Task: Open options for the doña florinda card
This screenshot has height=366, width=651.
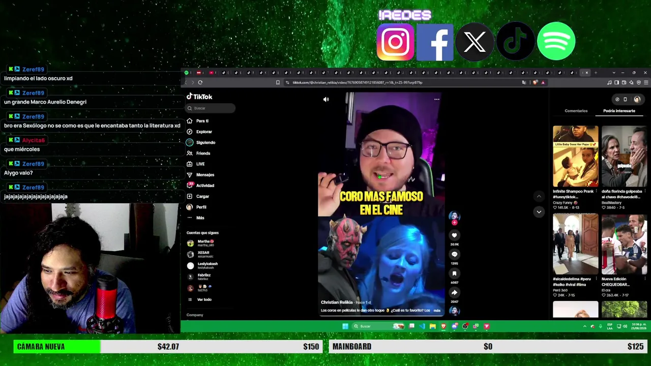Action: click(645, 192)
